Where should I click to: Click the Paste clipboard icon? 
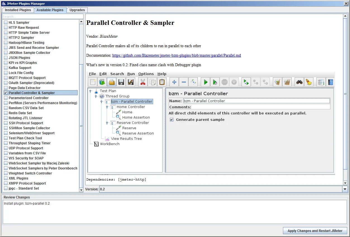[162, 82]
